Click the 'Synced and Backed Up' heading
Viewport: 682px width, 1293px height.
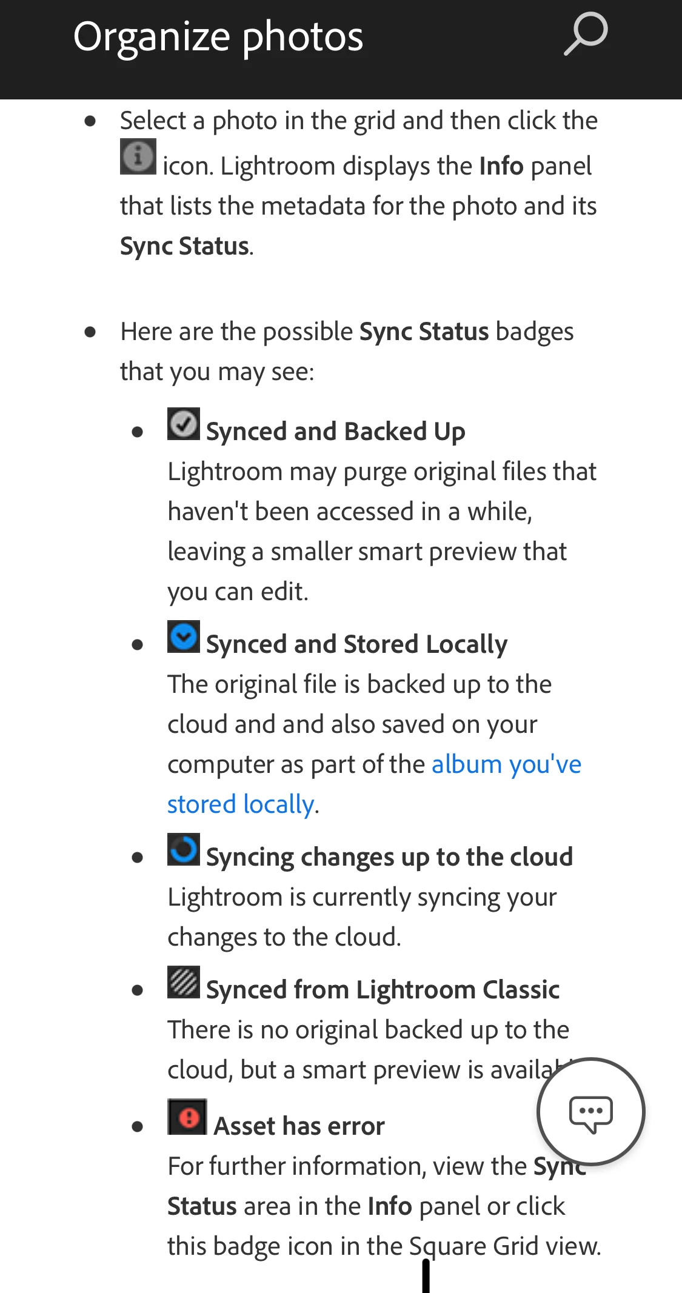coord(335,432)
